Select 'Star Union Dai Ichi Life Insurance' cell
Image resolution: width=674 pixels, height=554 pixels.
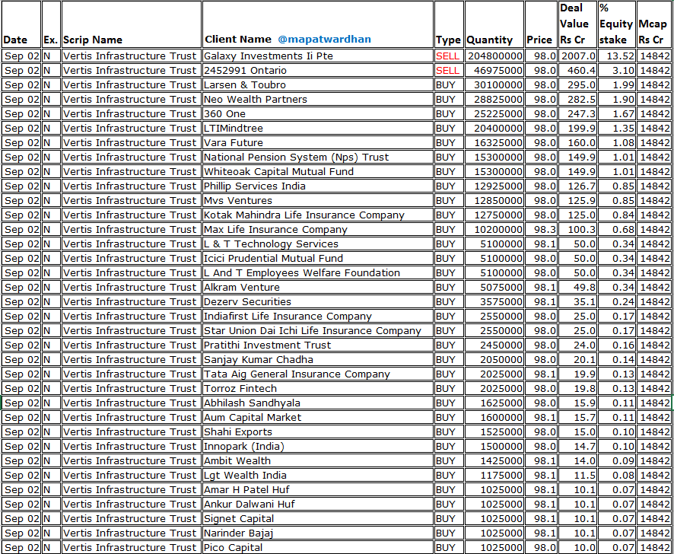[x=318, y=331]
